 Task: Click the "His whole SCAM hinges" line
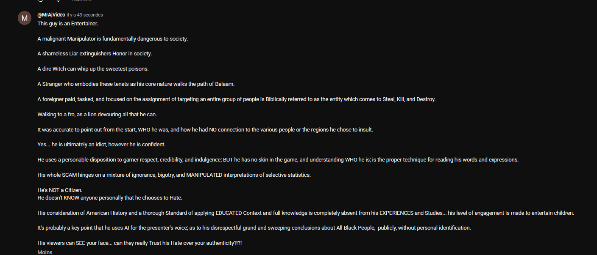click(174, 175)
